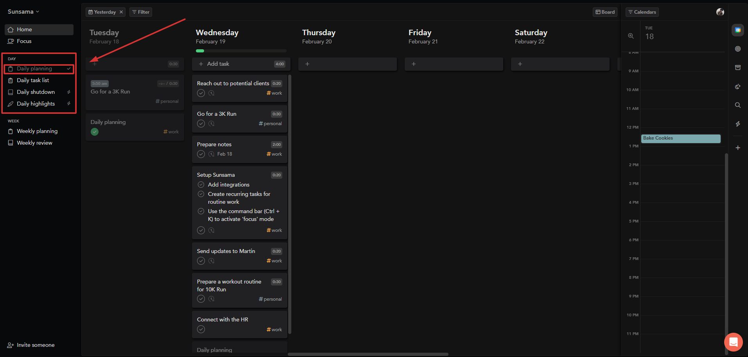Screen dimensions: 748x357
Task: Click Invite someone link
Action: pyautogui.click(x=31, y=345)
